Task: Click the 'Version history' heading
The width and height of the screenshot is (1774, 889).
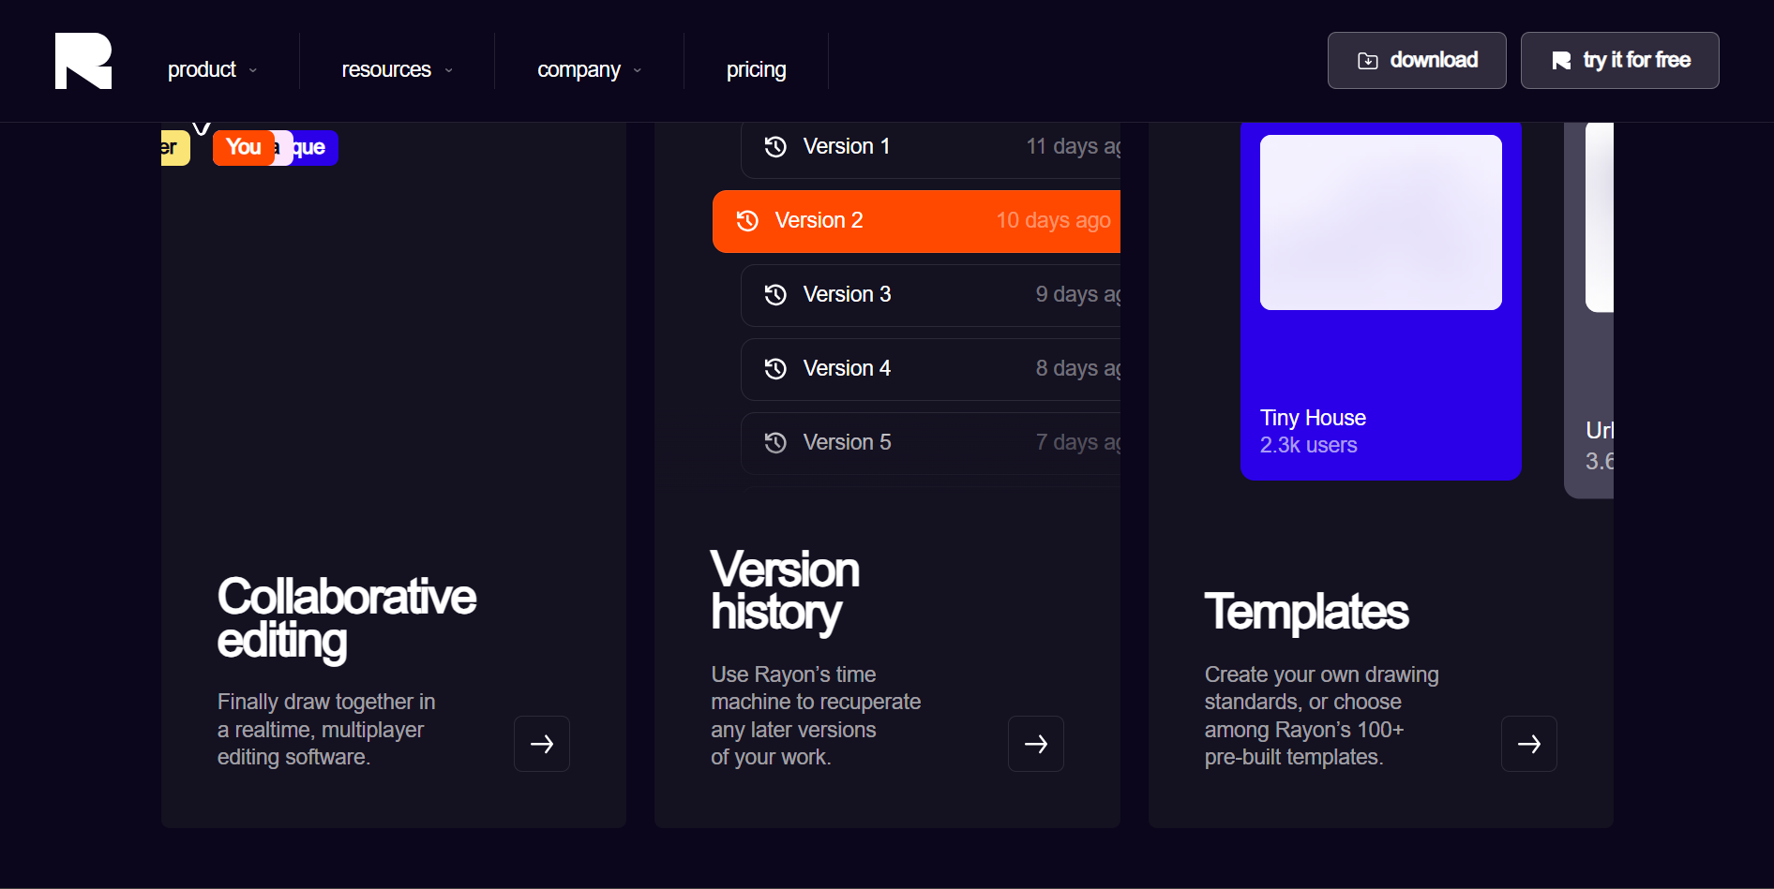Action: coord(785,591)
